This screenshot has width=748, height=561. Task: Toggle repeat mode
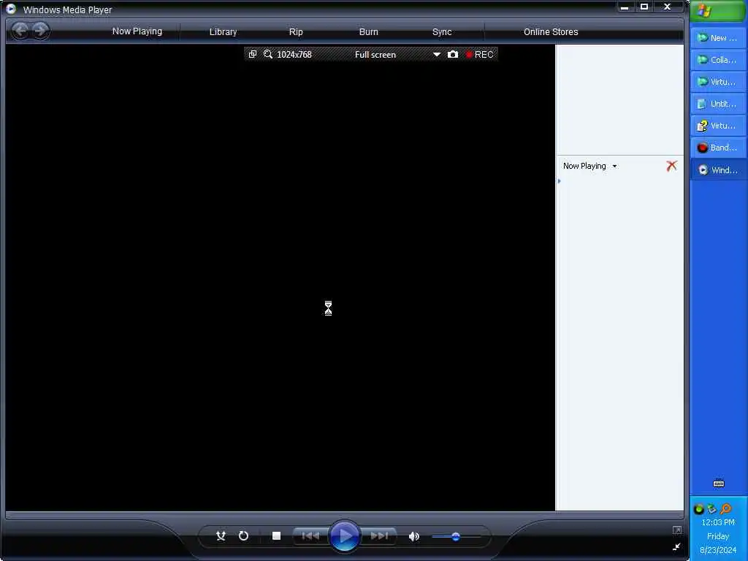tap(243, 535)
